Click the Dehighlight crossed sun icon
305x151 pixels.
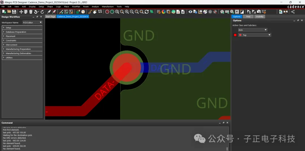(215, 12)
